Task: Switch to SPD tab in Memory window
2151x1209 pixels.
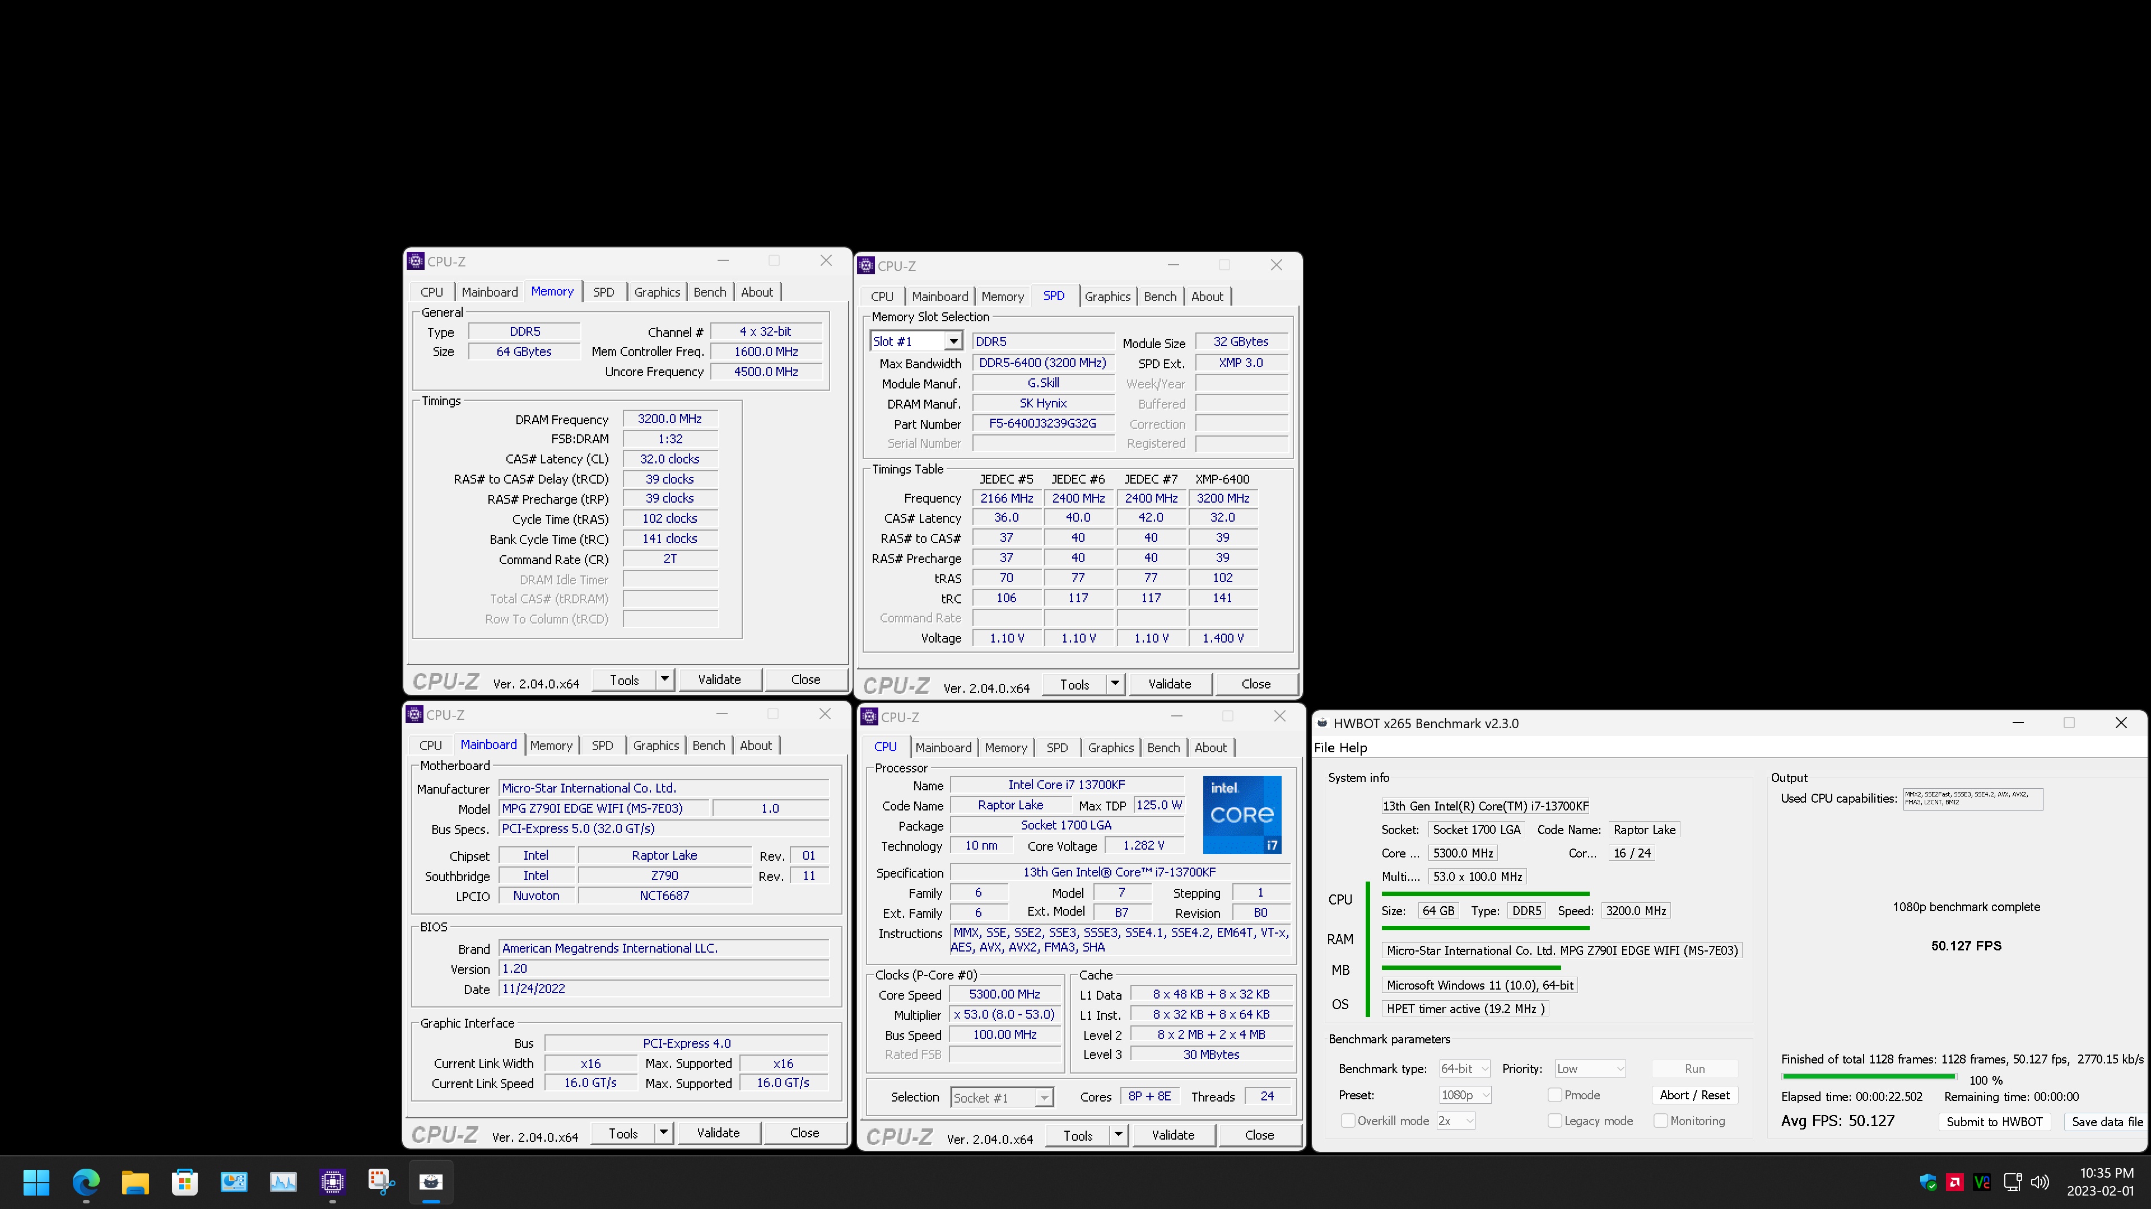Action: [603, 292]
